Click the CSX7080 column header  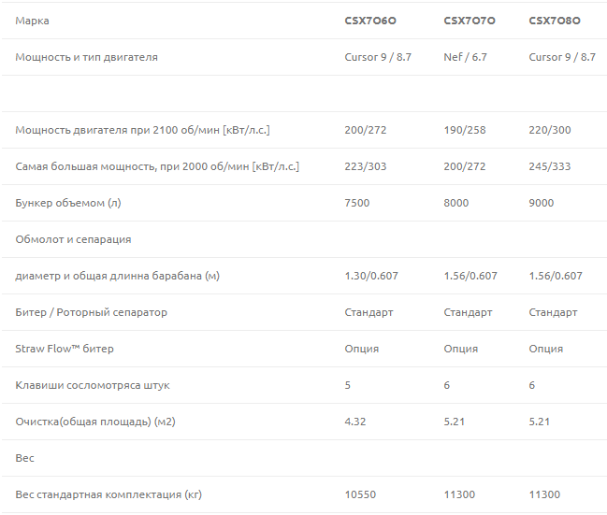[555, 21]
